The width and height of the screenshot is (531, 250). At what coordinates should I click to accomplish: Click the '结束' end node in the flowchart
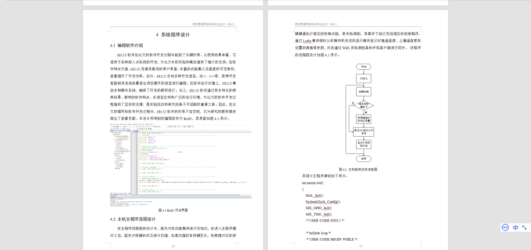(364, 158)
